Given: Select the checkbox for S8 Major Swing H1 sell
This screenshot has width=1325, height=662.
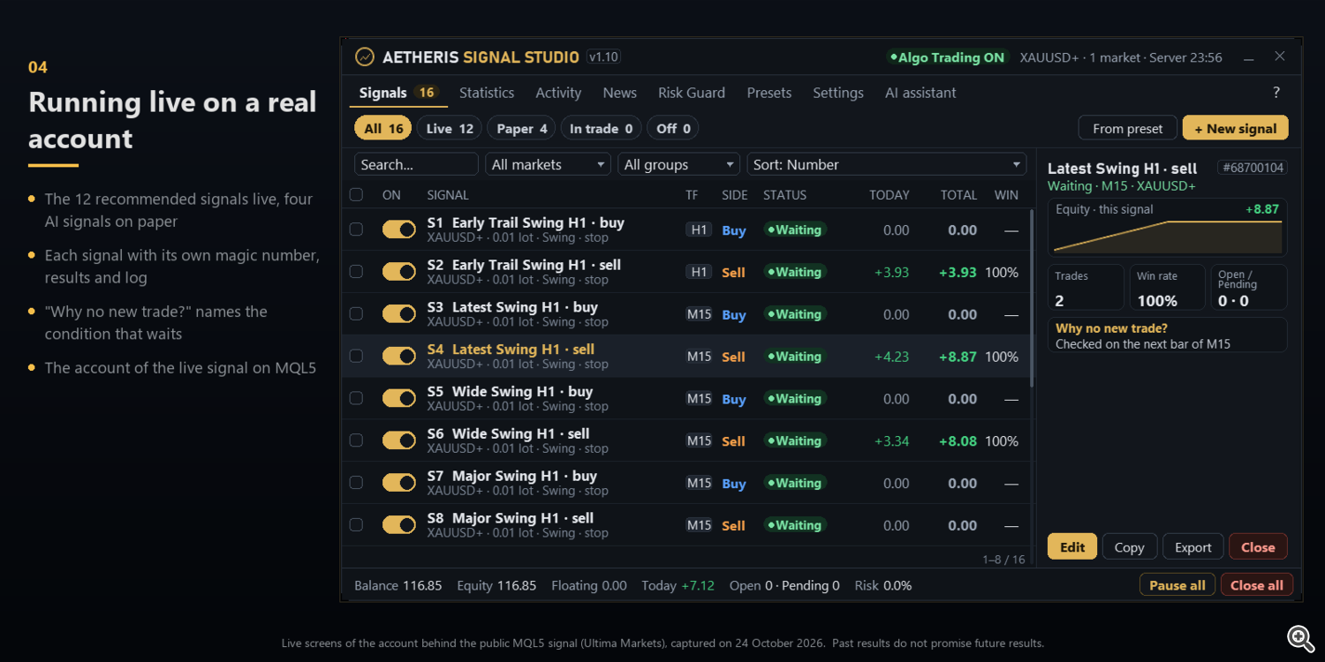Looking at the screenshot, I should [357, 525].
